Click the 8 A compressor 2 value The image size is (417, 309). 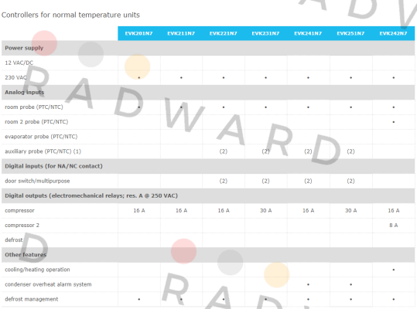tap(393, 226)
